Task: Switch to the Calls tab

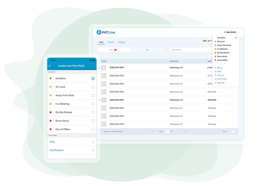Action: 101,42
